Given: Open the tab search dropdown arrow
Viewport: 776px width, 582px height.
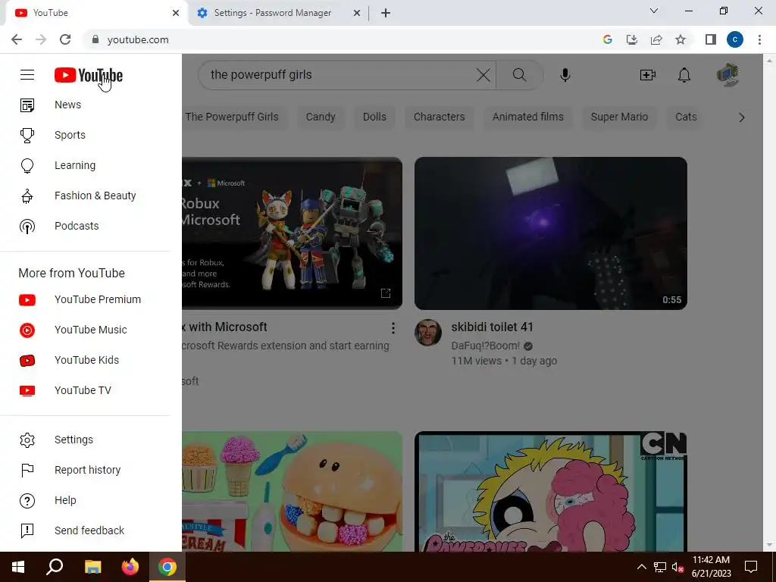Looking at the screenshot, I should tap(654, 11).
